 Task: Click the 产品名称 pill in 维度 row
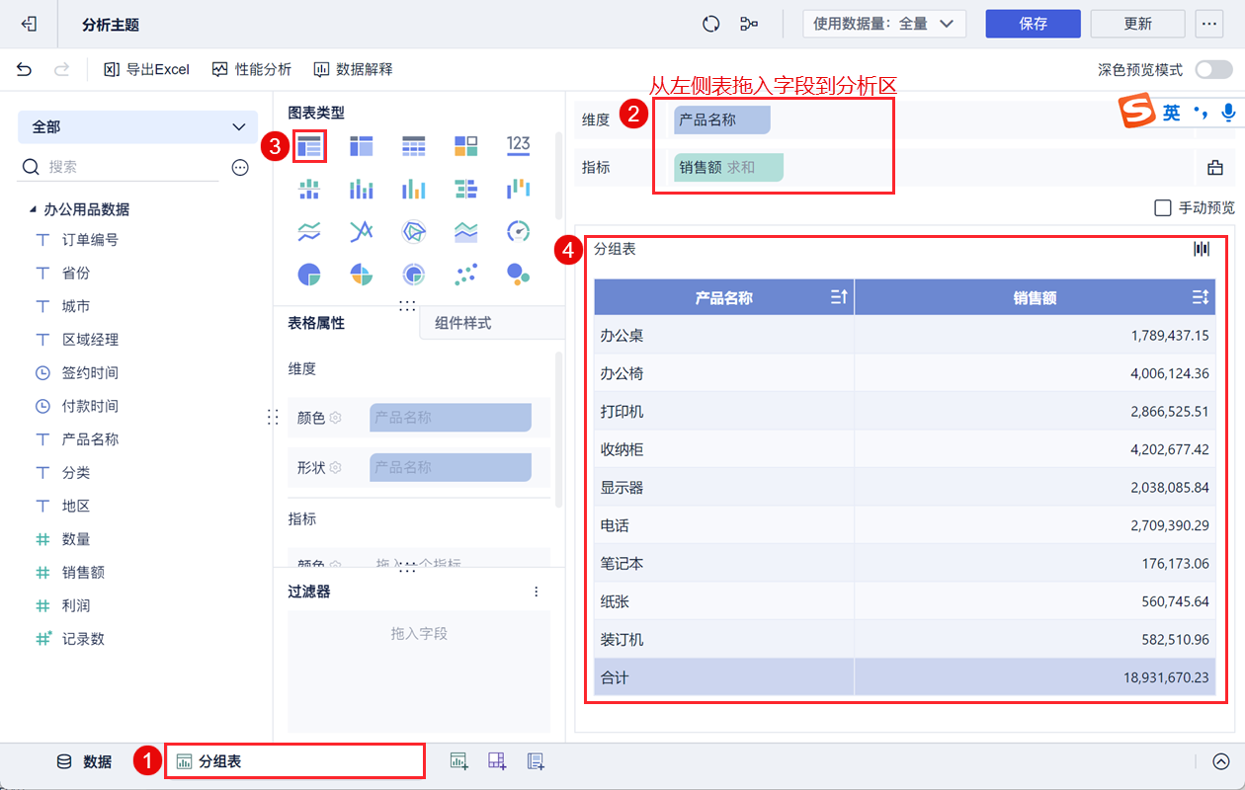coord(721,119)
